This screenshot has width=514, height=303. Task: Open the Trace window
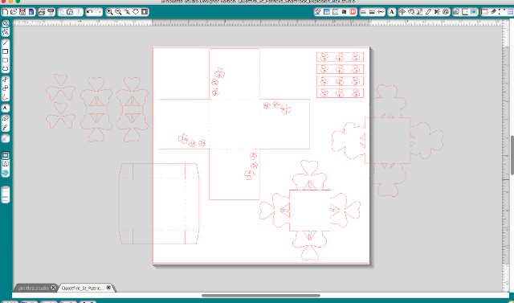[474, 12]
